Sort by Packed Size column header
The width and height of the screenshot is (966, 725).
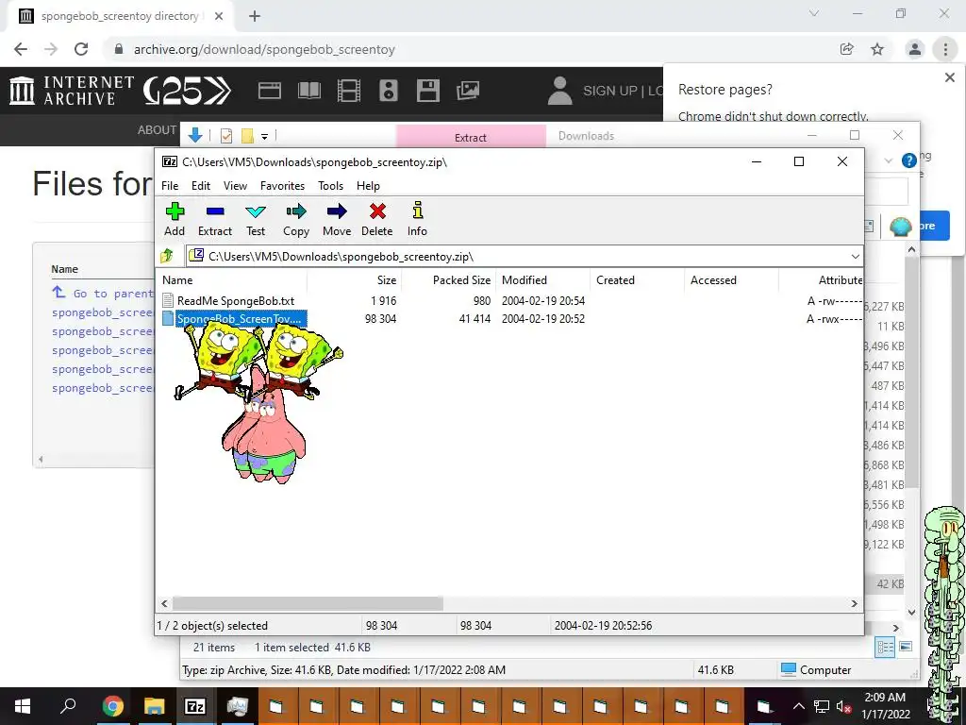(448, 279)
